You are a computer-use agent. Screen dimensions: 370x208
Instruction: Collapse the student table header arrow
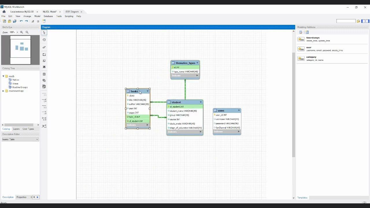pyautogui.click(x=201, y=102)
